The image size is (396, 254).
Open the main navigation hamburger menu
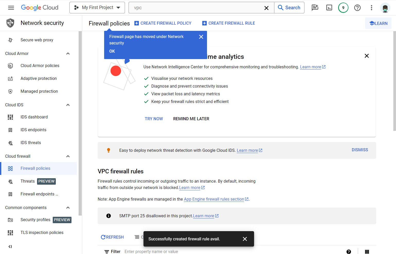[11, 8]
